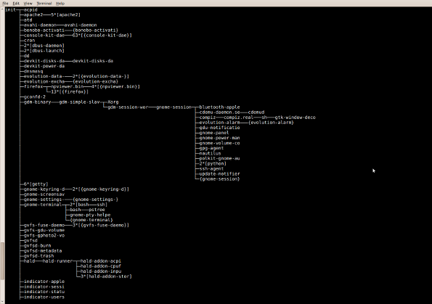This screenshot has height=304, width=432.
Task: Click the scrollbar up arrow
Action: (x=2, y=9)
